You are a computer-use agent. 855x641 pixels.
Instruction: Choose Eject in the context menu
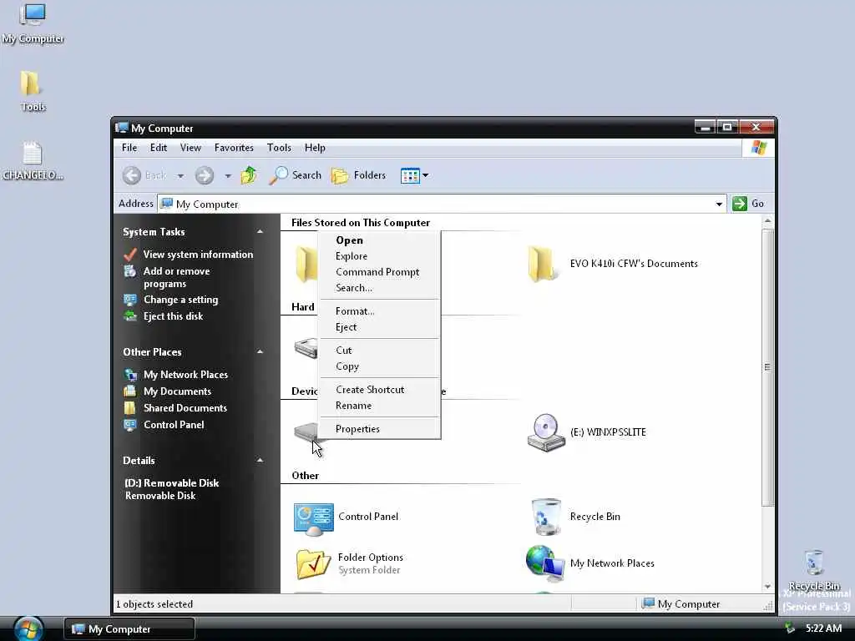tap(380, 327)
